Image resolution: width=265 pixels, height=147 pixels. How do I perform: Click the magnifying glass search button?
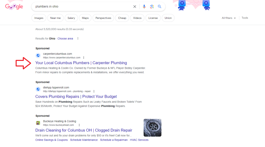click(x=160, y=7)
